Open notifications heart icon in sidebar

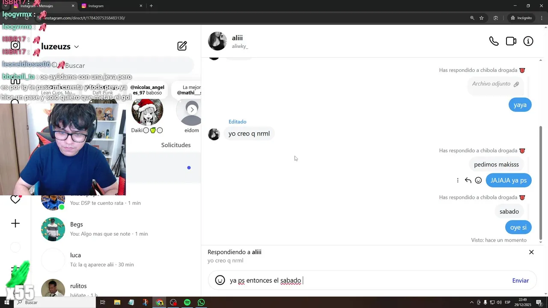tap(15, 199)
